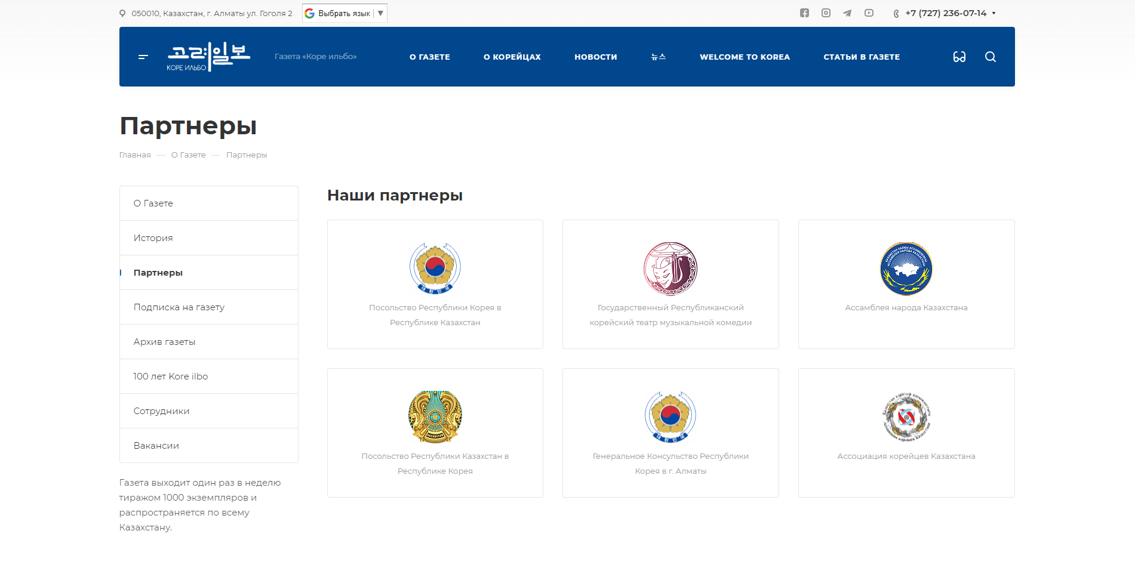Click the phone number +7 (727) 236-07-14
Image resolution: width=1135 pixels, height=577 pixels.
[x=946, y=13]
